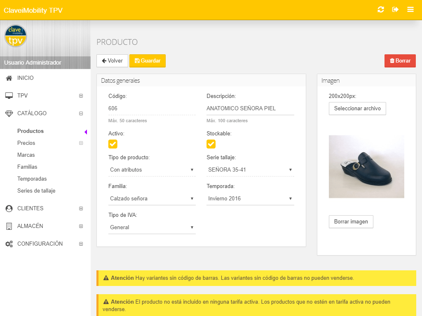The width and height of the screenshot is (422, 316).
Task: Click the gears icon beside CONFIGURACIÓN
Action: (x=9, y=244)
